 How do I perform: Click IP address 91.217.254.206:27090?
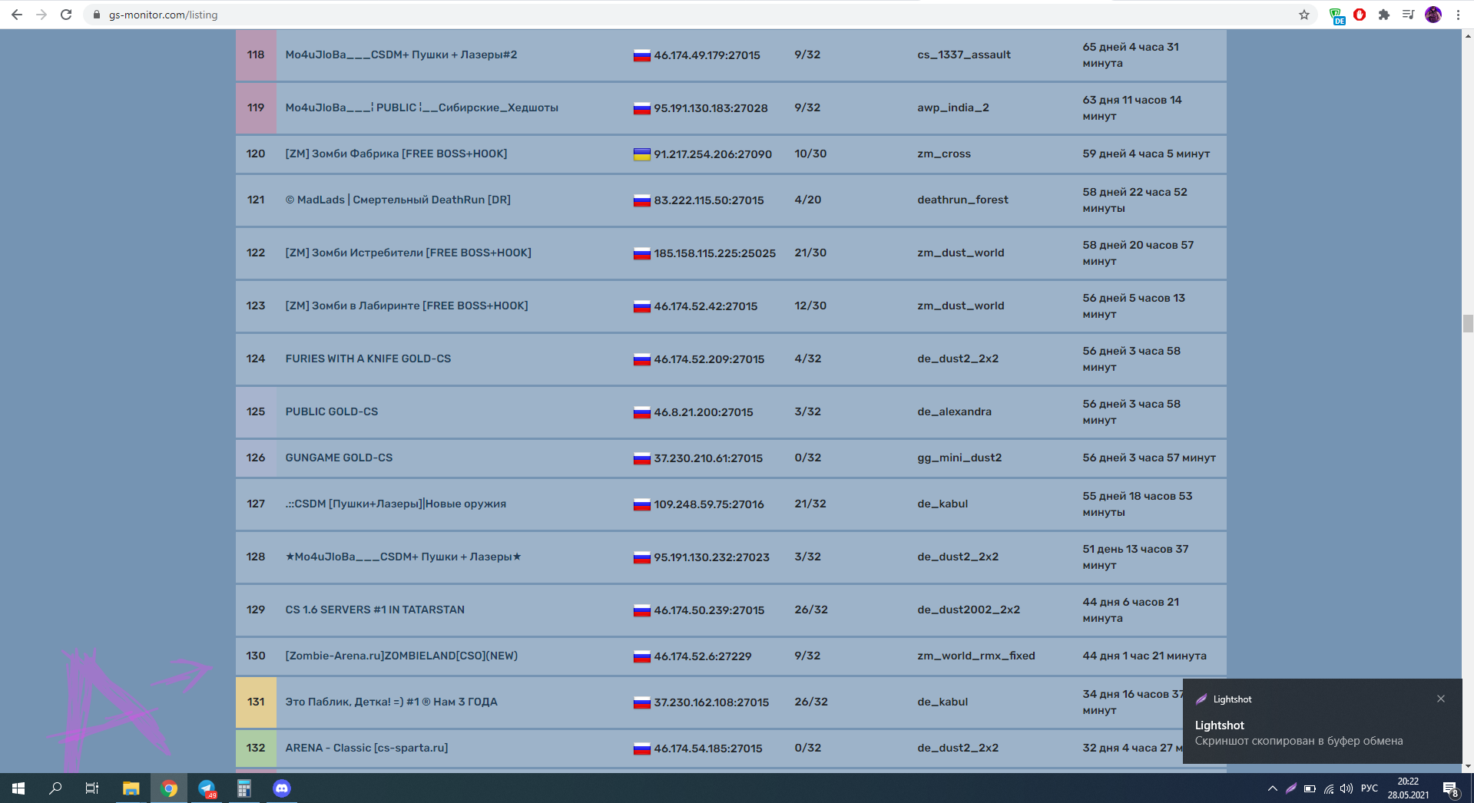[713, 154]
